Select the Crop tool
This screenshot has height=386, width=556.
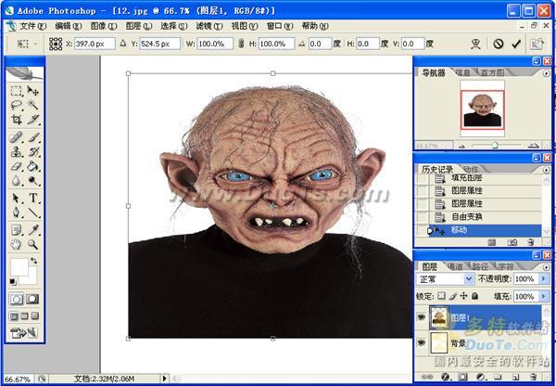pos(16,120)
